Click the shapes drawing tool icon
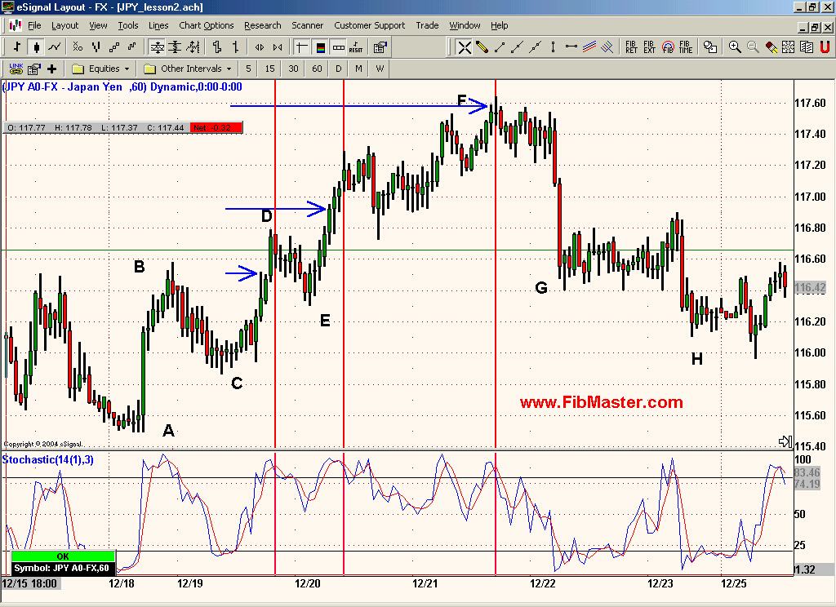836x607 pixels. 710,47
